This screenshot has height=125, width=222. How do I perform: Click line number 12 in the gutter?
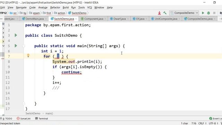tap(8, 83)
